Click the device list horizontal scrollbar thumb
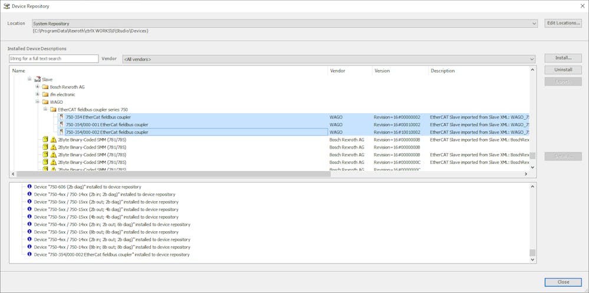The width and height of the screenshot is (589, 293). pos(173,175)
